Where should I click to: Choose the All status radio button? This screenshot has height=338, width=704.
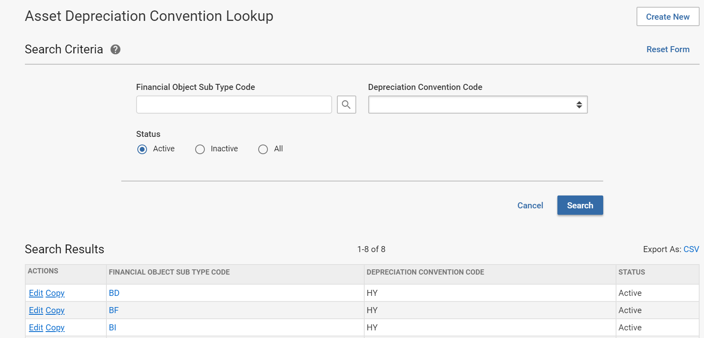point(263,149)
